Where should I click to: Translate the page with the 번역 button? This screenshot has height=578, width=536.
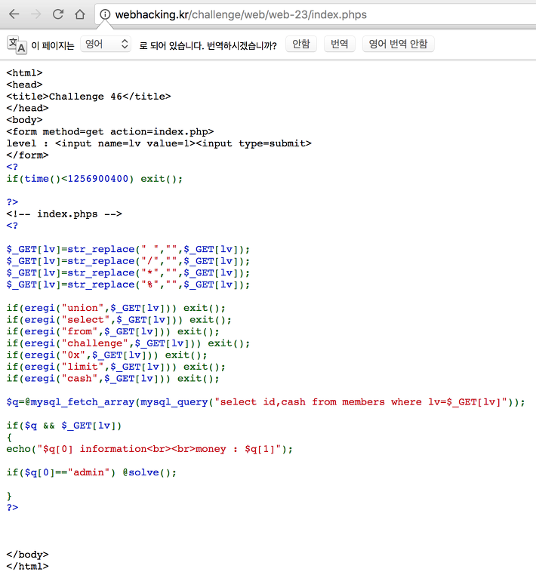(x=340, y=45)
